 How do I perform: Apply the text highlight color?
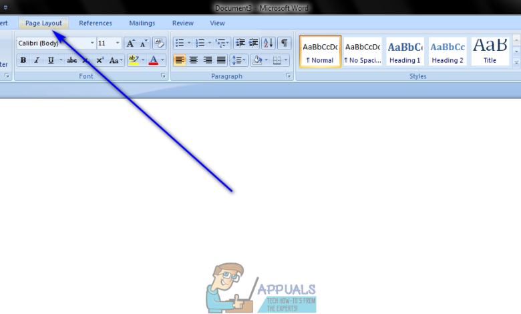[x=134, y=60]
